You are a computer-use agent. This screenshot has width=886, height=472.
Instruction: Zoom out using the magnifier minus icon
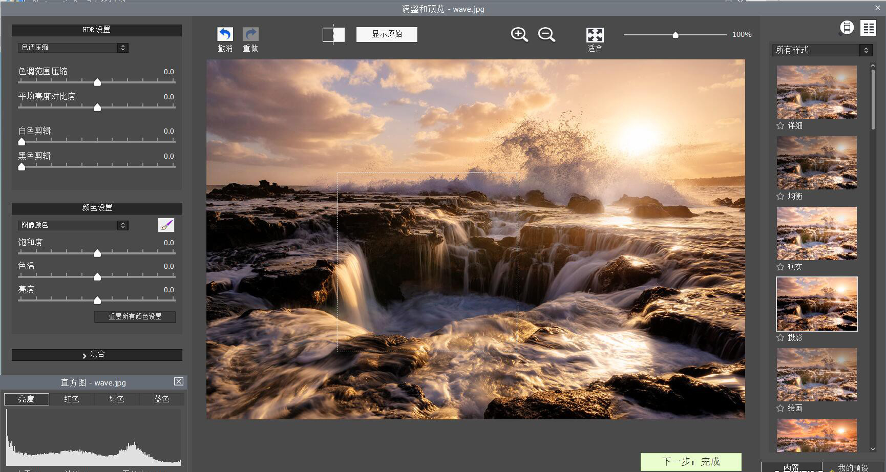546,35
